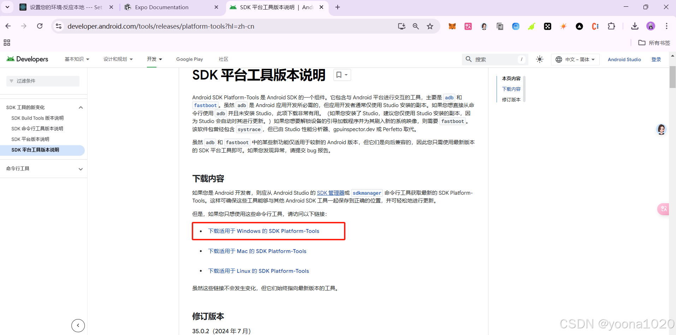Click the bookmark icon beside the page title
This screenshot has width=676, height=335.
click(x=342, y=75)
